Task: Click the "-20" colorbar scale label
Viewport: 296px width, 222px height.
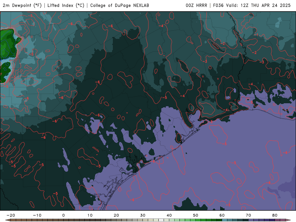Action: [x=11, y=215]
